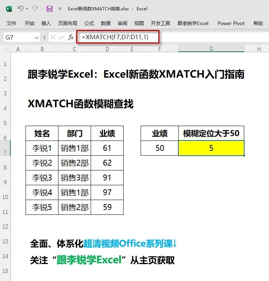Click the 部门 table header cell
269x281 pixels.
75,133
